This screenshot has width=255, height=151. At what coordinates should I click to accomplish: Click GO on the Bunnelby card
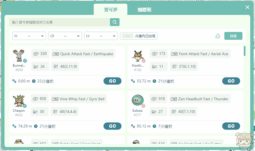(x=112, y=81)
